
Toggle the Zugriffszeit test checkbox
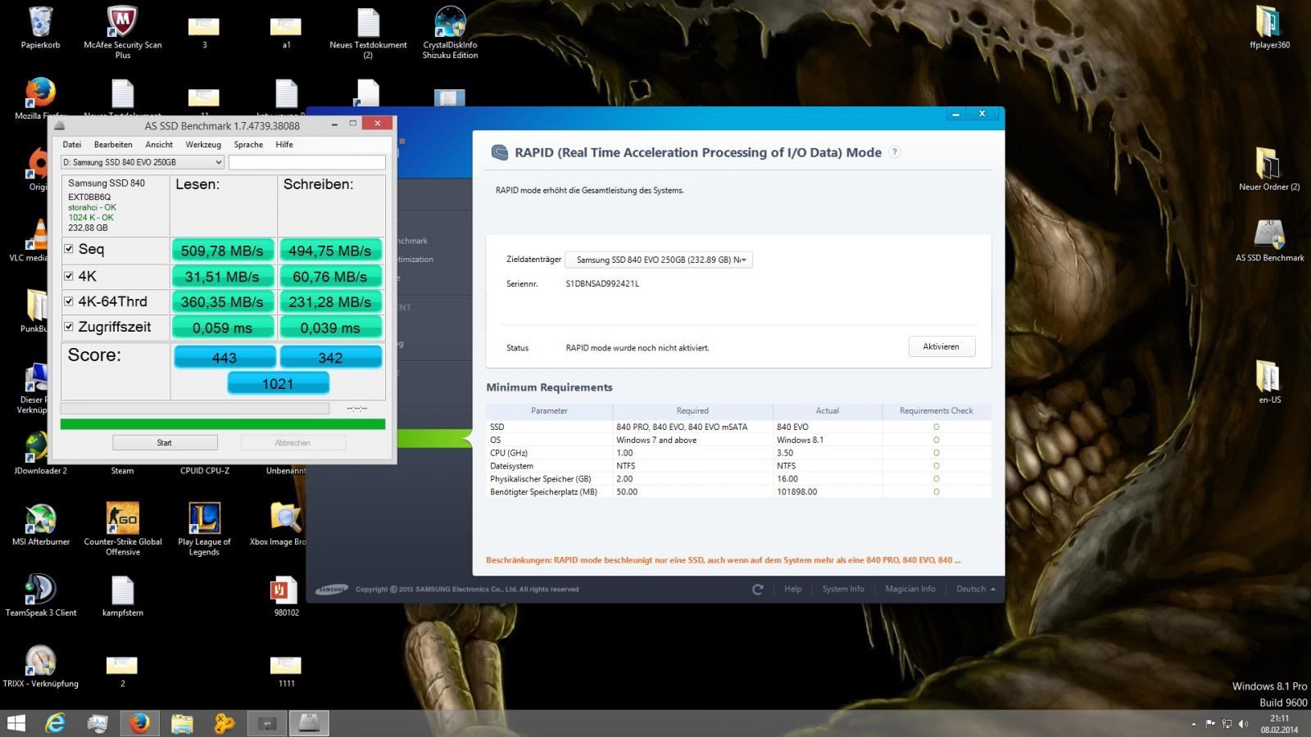[69, 327]
